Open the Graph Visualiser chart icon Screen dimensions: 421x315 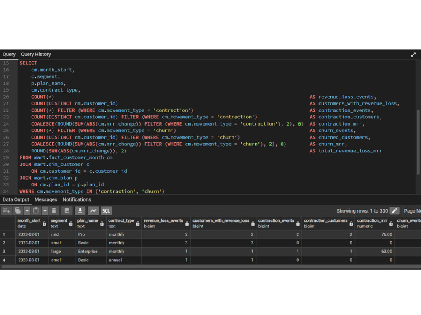93,211
